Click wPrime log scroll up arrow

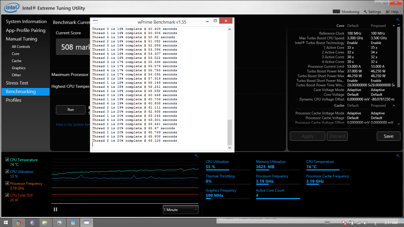[x=230, y=29]
